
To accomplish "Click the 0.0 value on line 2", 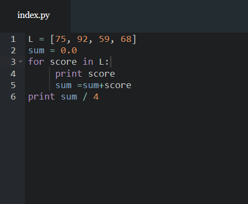I will [69, 51].
